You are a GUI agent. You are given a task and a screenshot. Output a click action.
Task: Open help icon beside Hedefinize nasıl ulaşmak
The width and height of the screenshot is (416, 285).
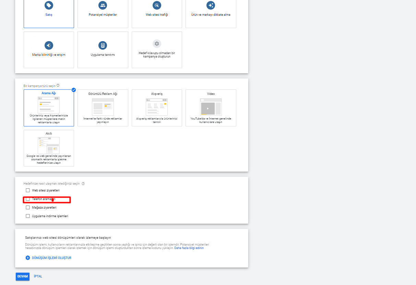(83, 184)
